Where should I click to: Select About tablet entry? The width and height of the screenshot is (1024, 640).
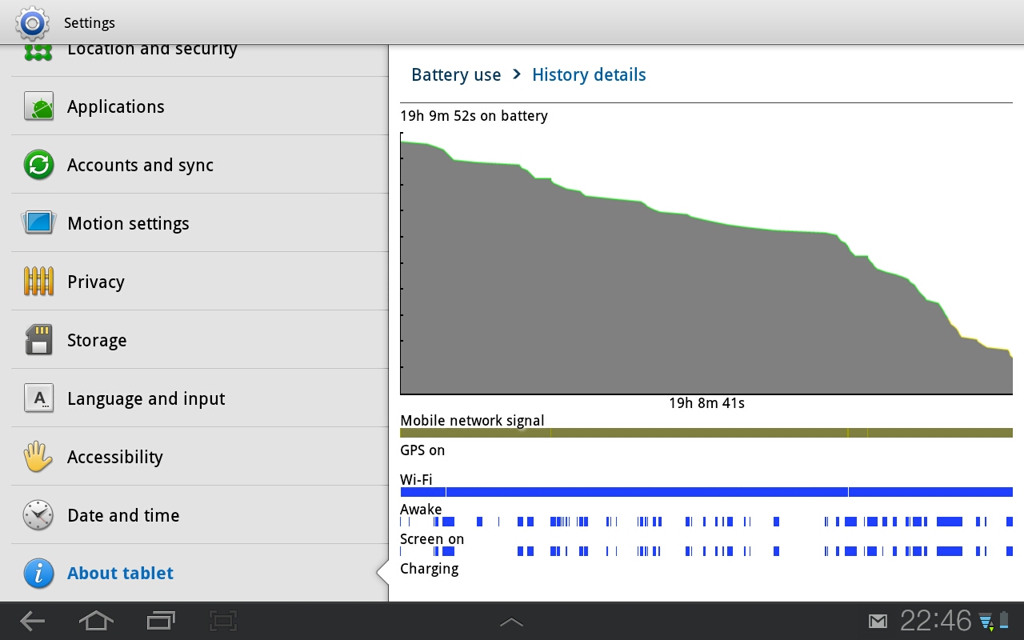200,574
